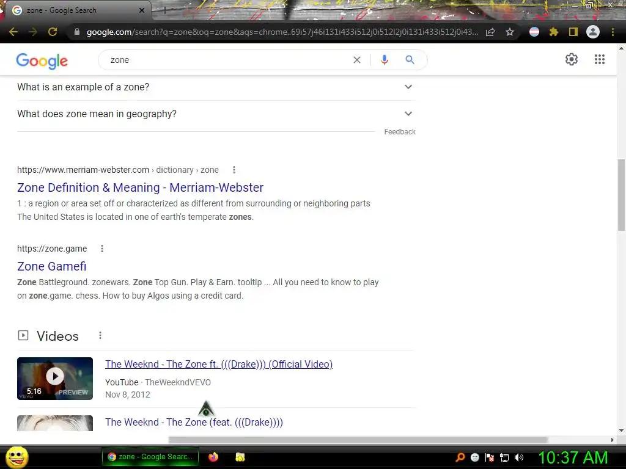Open the Extensions puzzle piece menu
The image size is (626, 469).
click(554, 32)
